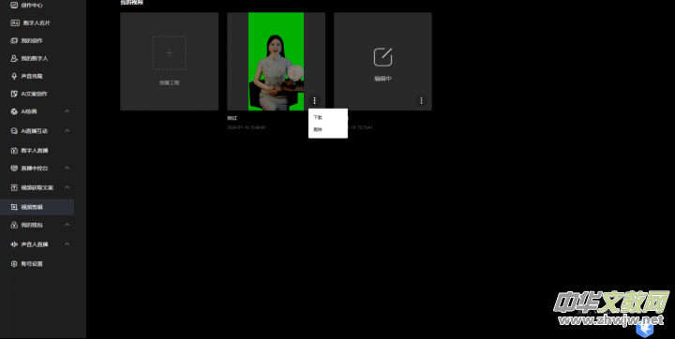Click the video title 测试

(232, 118)
